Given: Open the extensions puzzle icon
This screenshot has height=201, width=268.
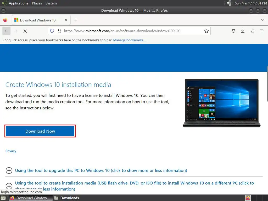Looking at the screenshot, I should tap(252, 31).
